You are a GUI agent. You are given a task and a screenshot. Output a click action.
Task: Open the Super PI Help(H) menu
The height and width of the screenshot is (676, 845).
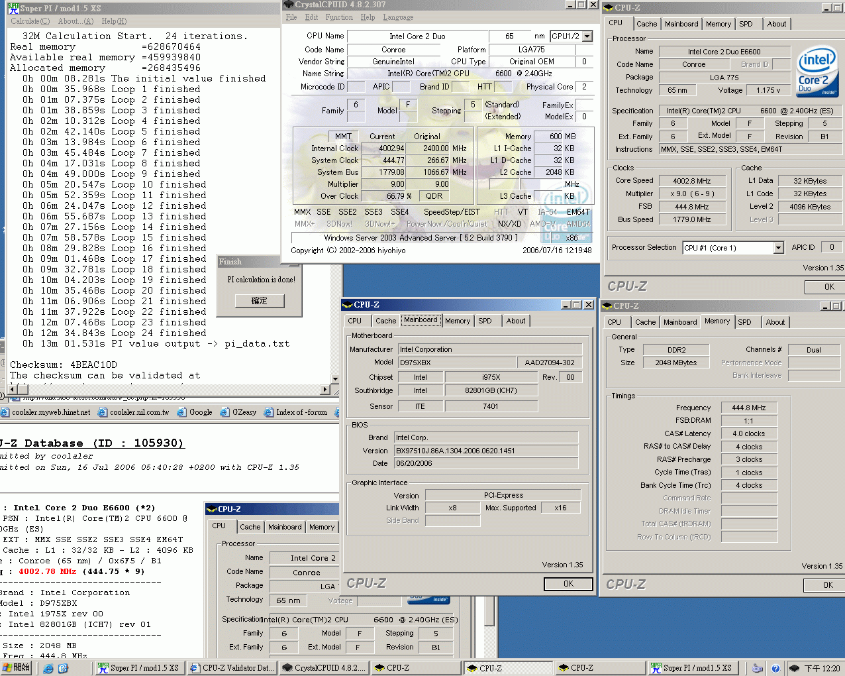pos(114,21)
